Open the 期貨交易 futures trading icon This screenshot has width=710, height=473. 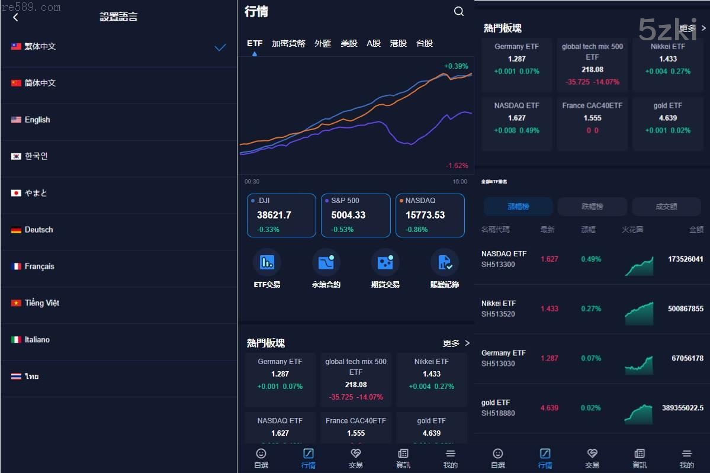[x=385, y=262]
